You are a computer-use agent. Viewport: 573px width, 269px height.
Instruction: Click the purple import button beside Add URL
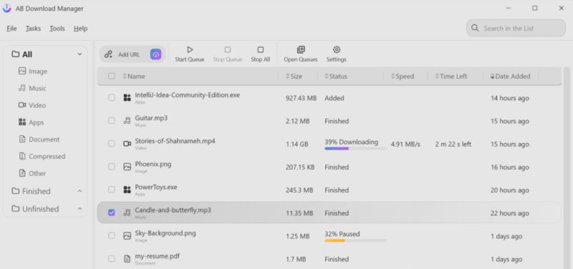(156, 54)
